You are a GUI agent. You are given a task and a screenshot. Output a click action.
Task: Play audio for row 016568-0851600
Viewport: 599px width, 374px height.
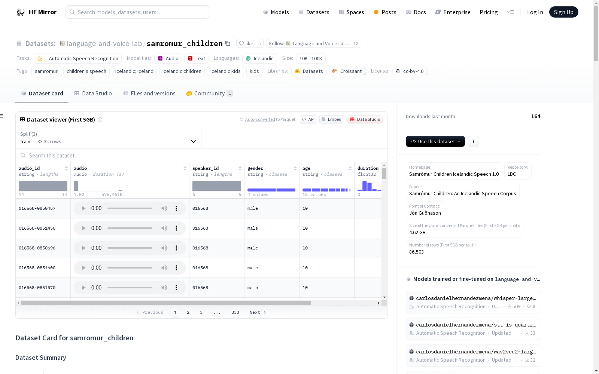pos(83,268)
